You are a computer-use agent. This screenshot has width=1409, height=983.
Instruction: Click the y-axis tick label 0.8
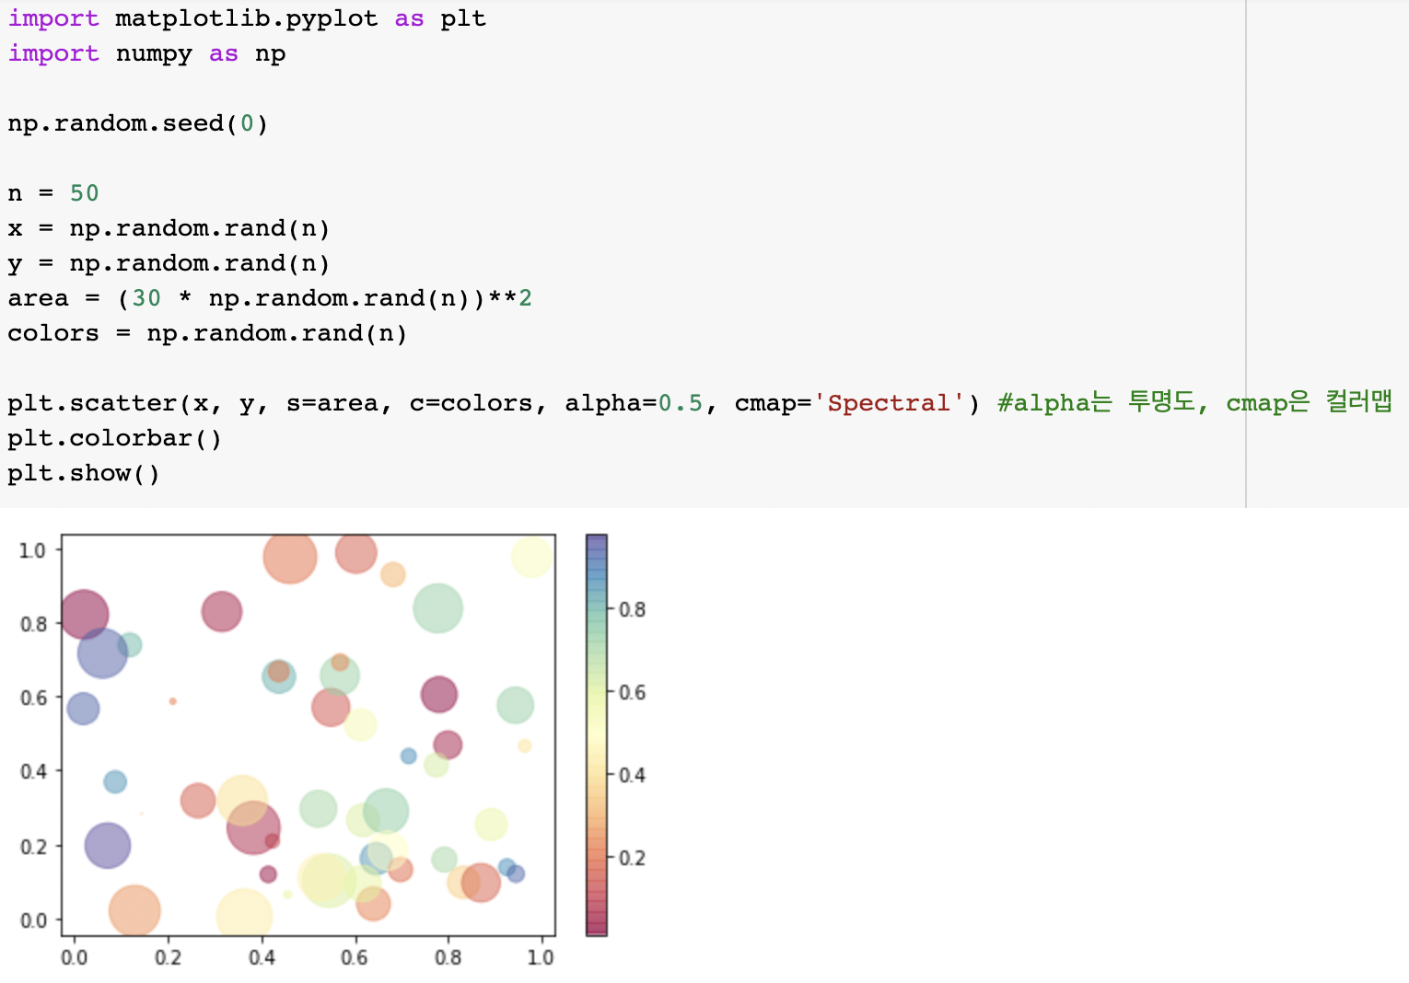33,624
